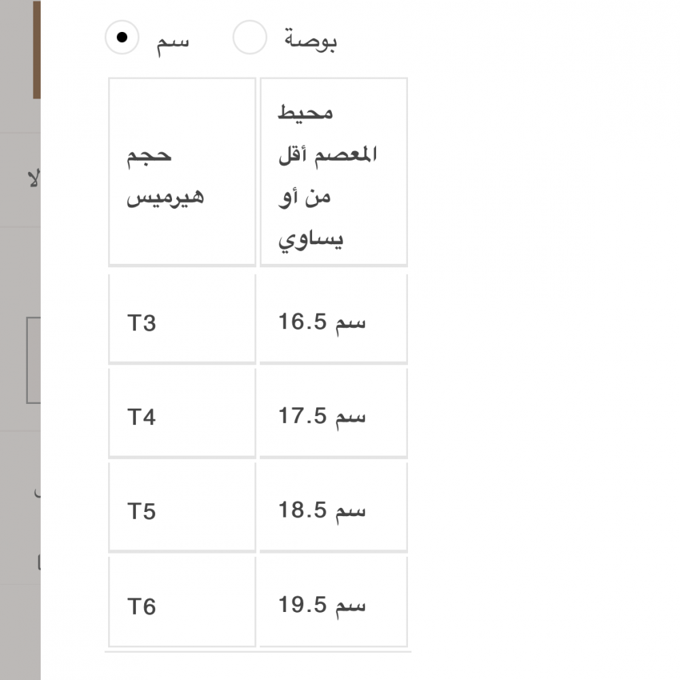Select the T4 size cell
The width and height of the screenshot is (680, 680).
click(182, 413)
